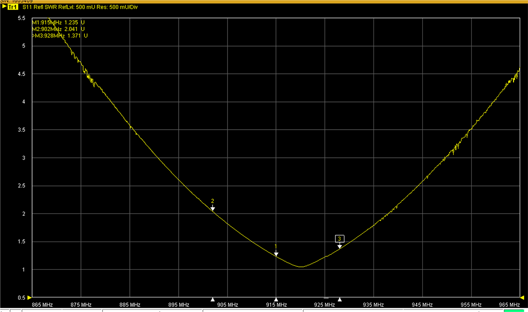Image resolution: width=528 pixels, height=312 pixels.
Task: Click marker 1 arrow on the trace
Action: 276,253
